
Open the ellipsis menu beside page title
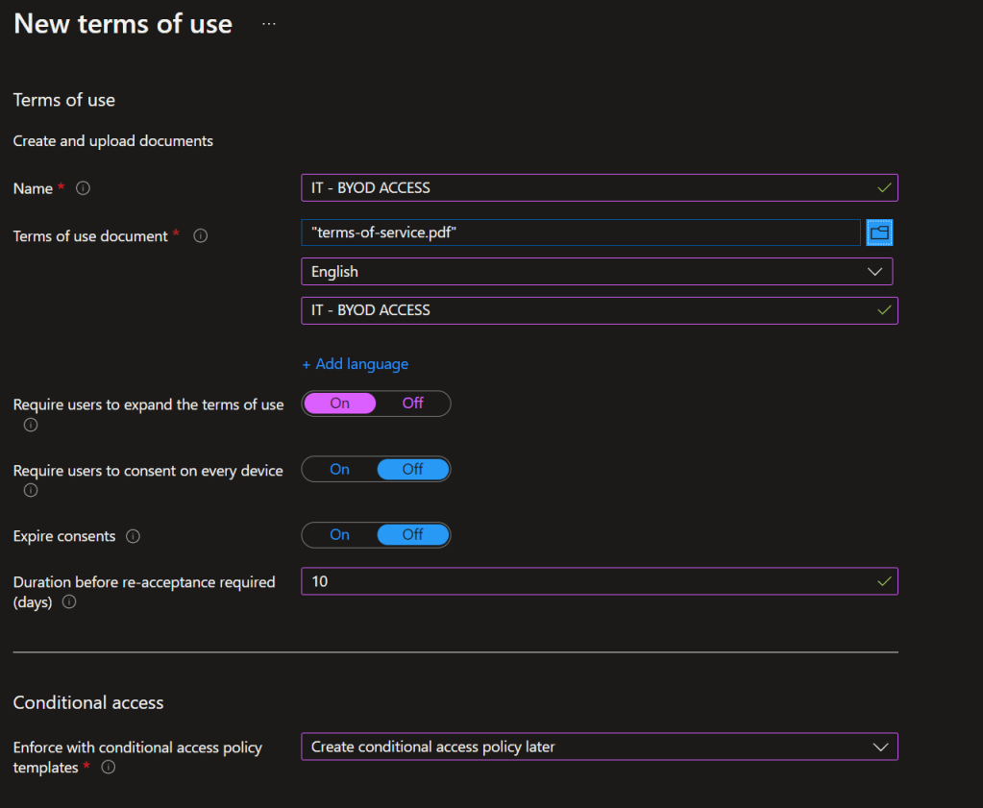point(269,25)
